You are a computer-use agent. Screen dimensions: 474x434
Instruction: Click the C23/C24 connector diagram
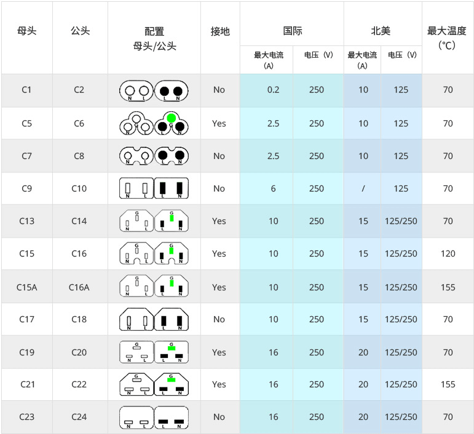coord(154,417)
